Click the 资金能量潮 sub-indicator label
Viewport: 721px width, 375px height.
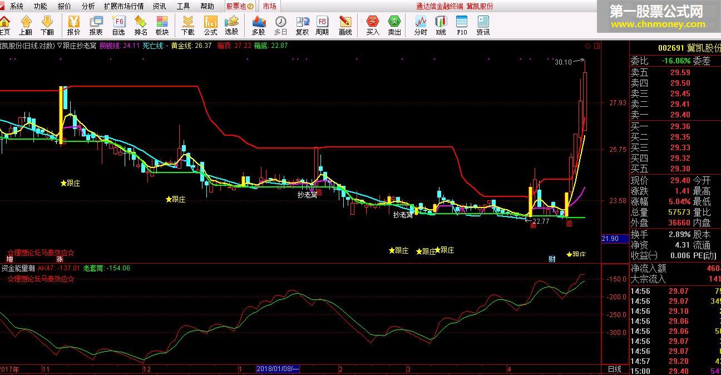coord(18,268)
